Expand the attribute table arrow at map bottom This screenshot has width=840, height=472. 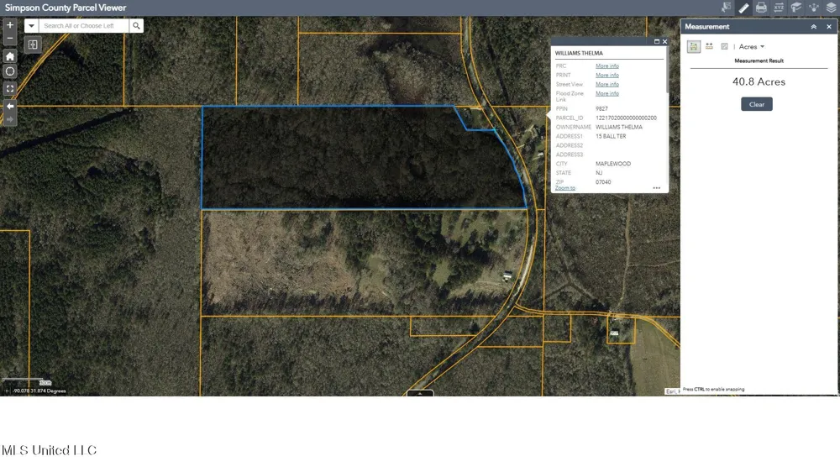420,393
